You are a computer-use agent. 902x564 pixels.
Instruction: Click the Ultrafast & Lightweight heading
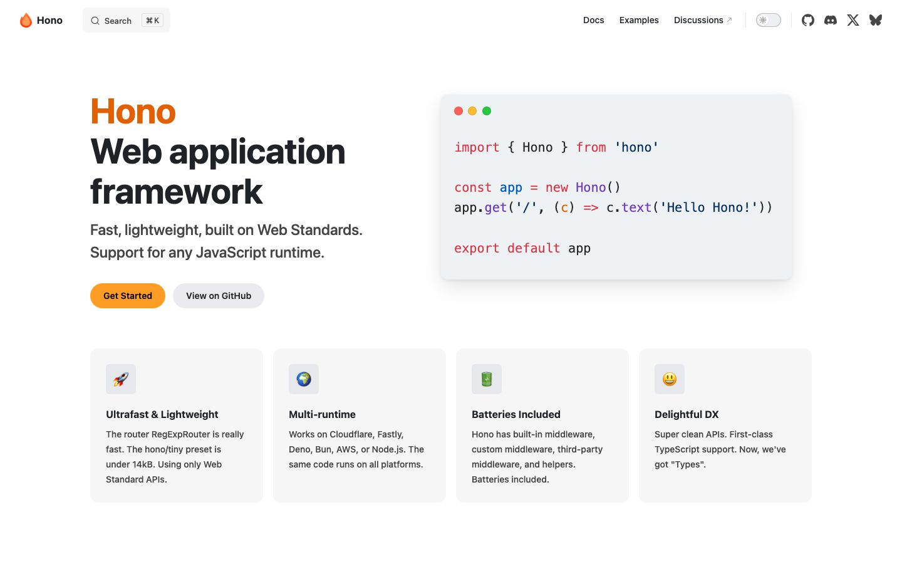(162, 414)
